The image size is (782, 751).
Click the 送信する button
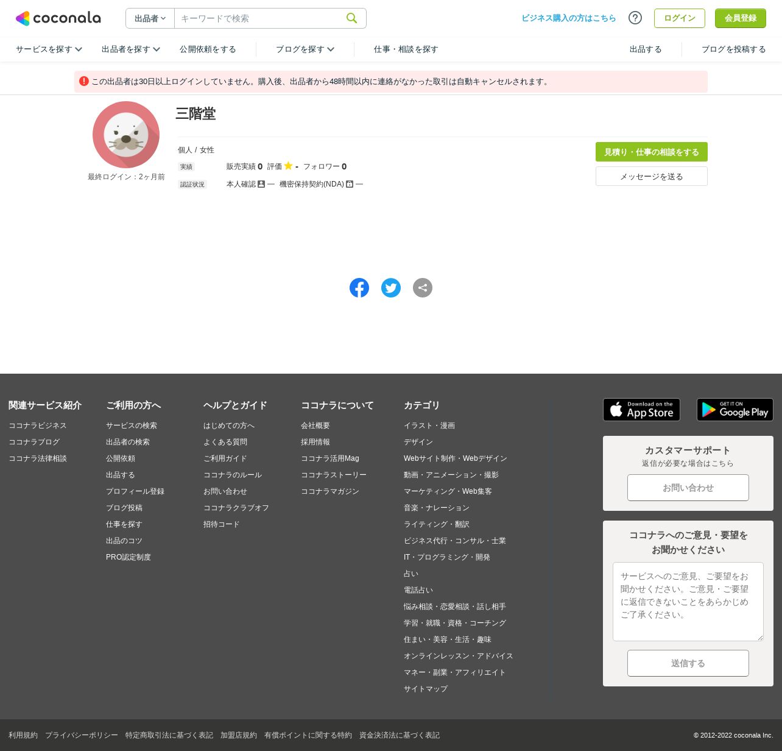point(688,663)
